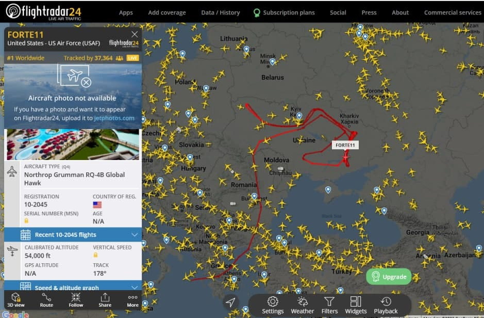
Task: Click the Warsaw airport pin
Action: tap(206, 88)
